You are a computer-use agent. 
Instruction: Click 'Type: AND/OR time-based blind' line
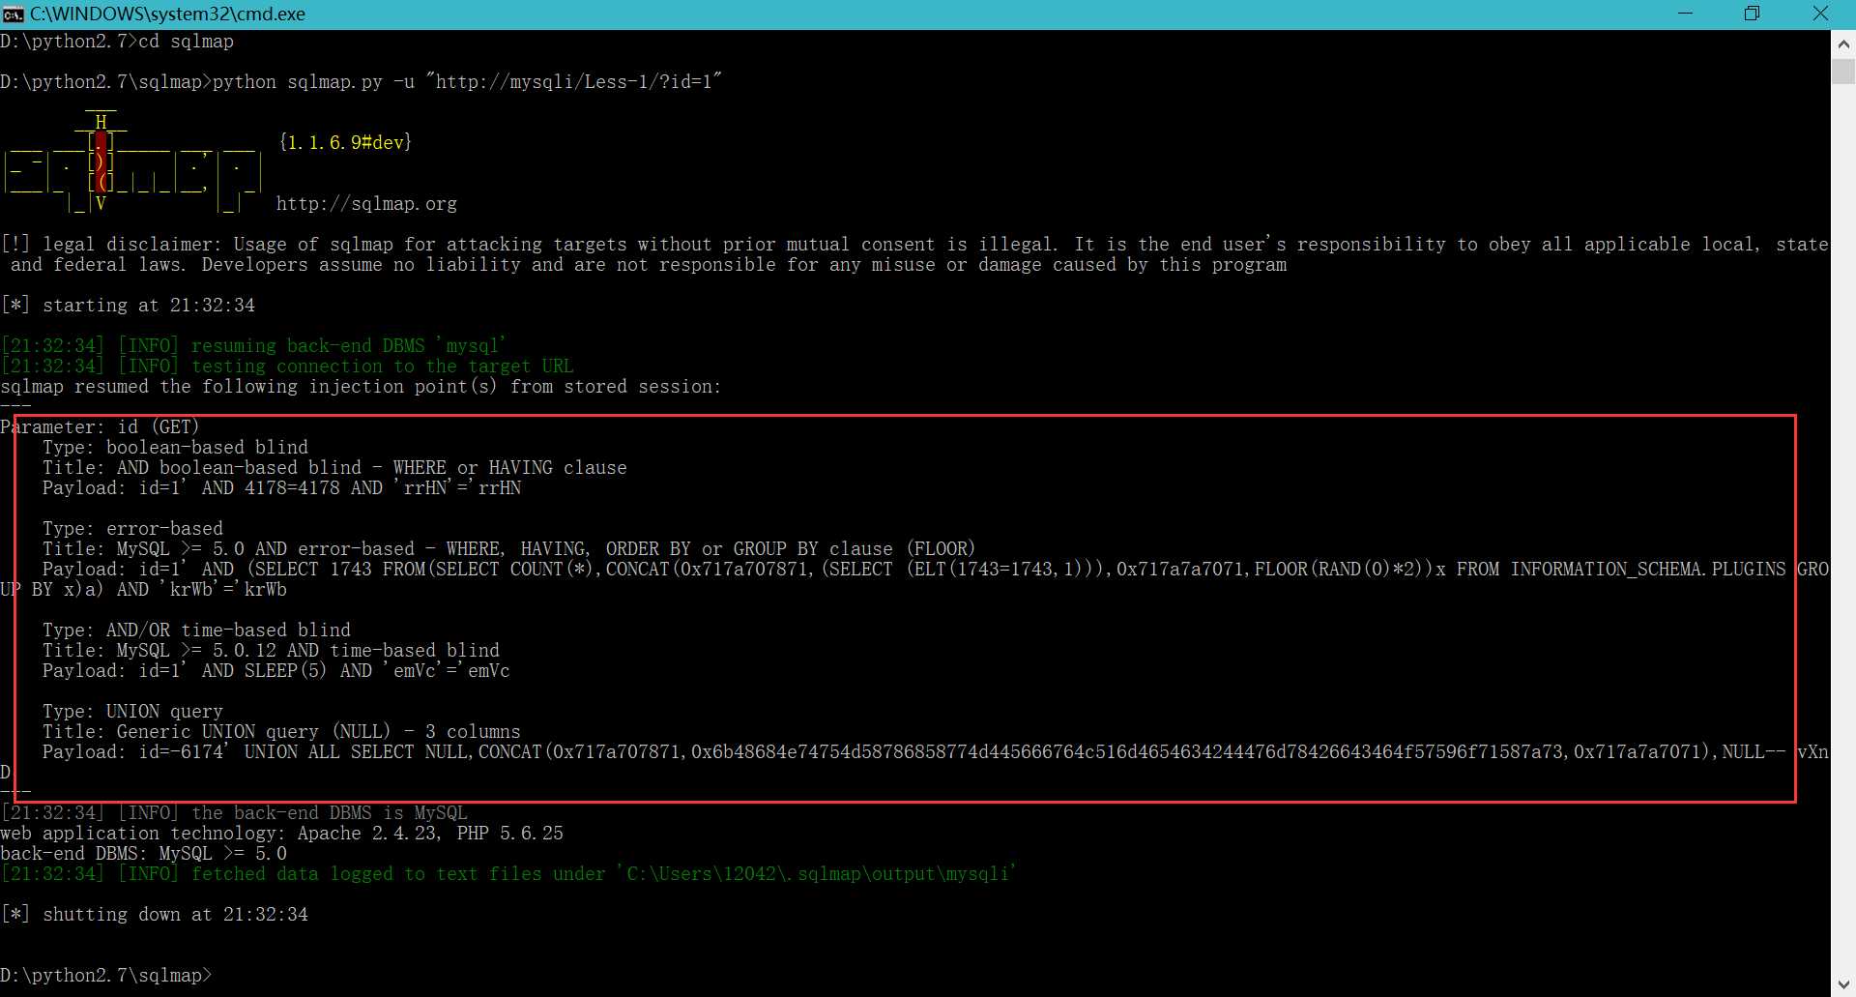pyautogui.click(x=196, y=630)
